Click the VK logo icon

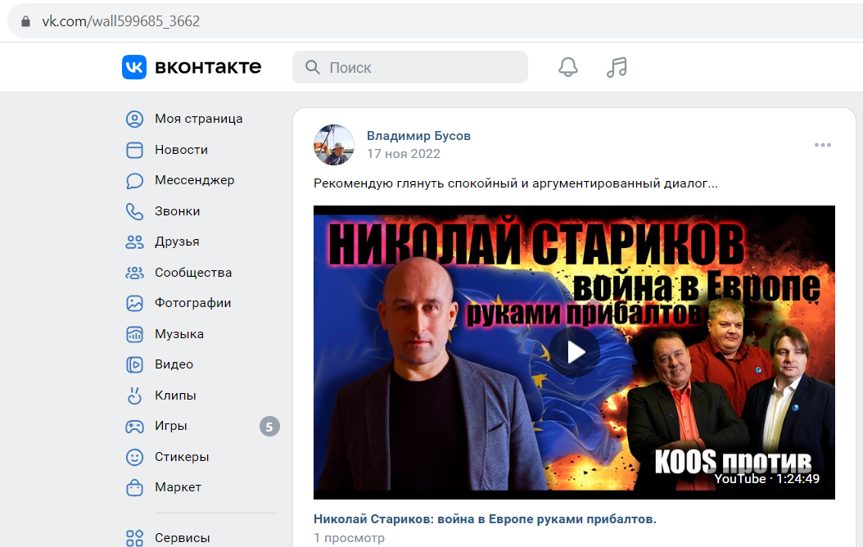134,67
